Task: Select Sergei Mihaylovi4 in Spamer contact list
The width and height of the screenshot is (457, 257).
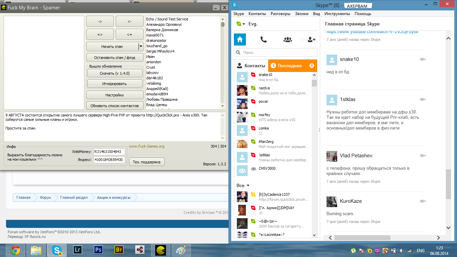Action: click(160, 51)
